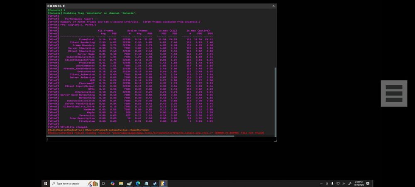Launch Microsoft Edge from the taskbar
Viewport: 415px width, 187px height.
tap(138, 184)
